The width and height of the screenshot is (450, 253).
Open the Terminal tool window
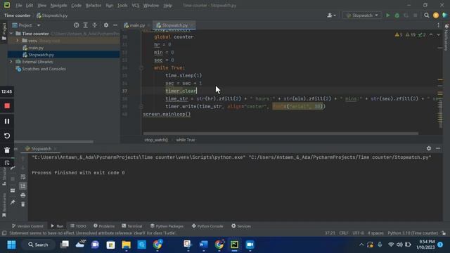tap(131, 226)
